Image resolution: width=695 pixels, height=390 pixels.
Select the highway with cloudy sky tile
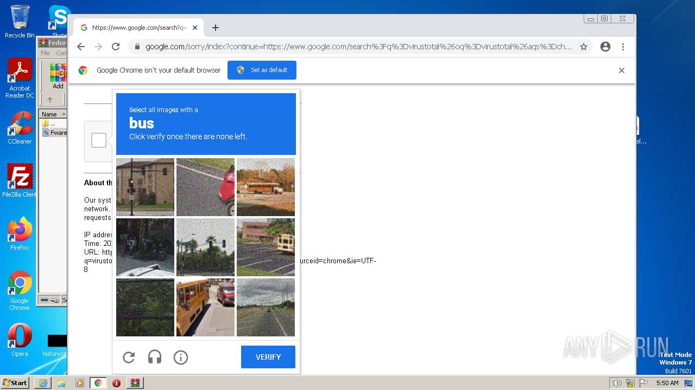pyautogui.click(x=266, y=307)
